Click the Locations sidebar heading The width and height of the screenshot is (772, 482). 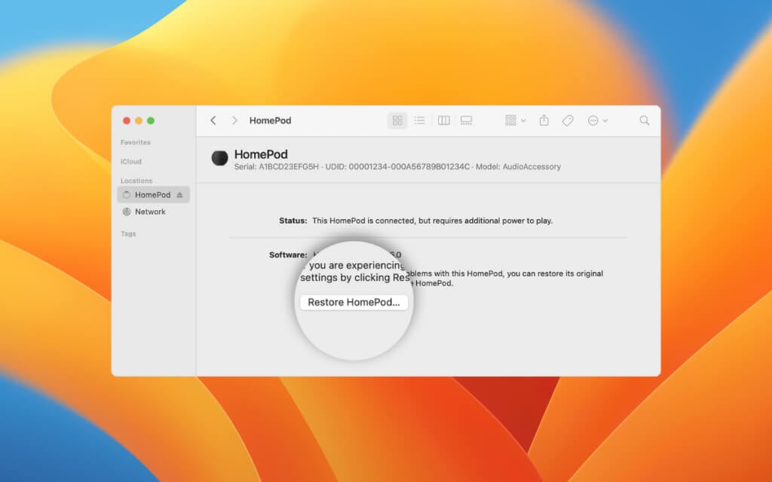pyautogui.click(x=136, y=181)
